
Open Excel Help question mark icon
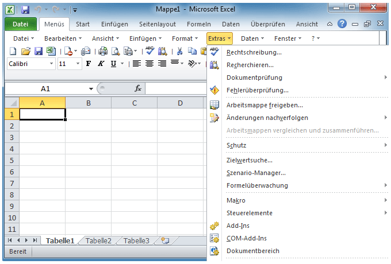pos(342,24)
